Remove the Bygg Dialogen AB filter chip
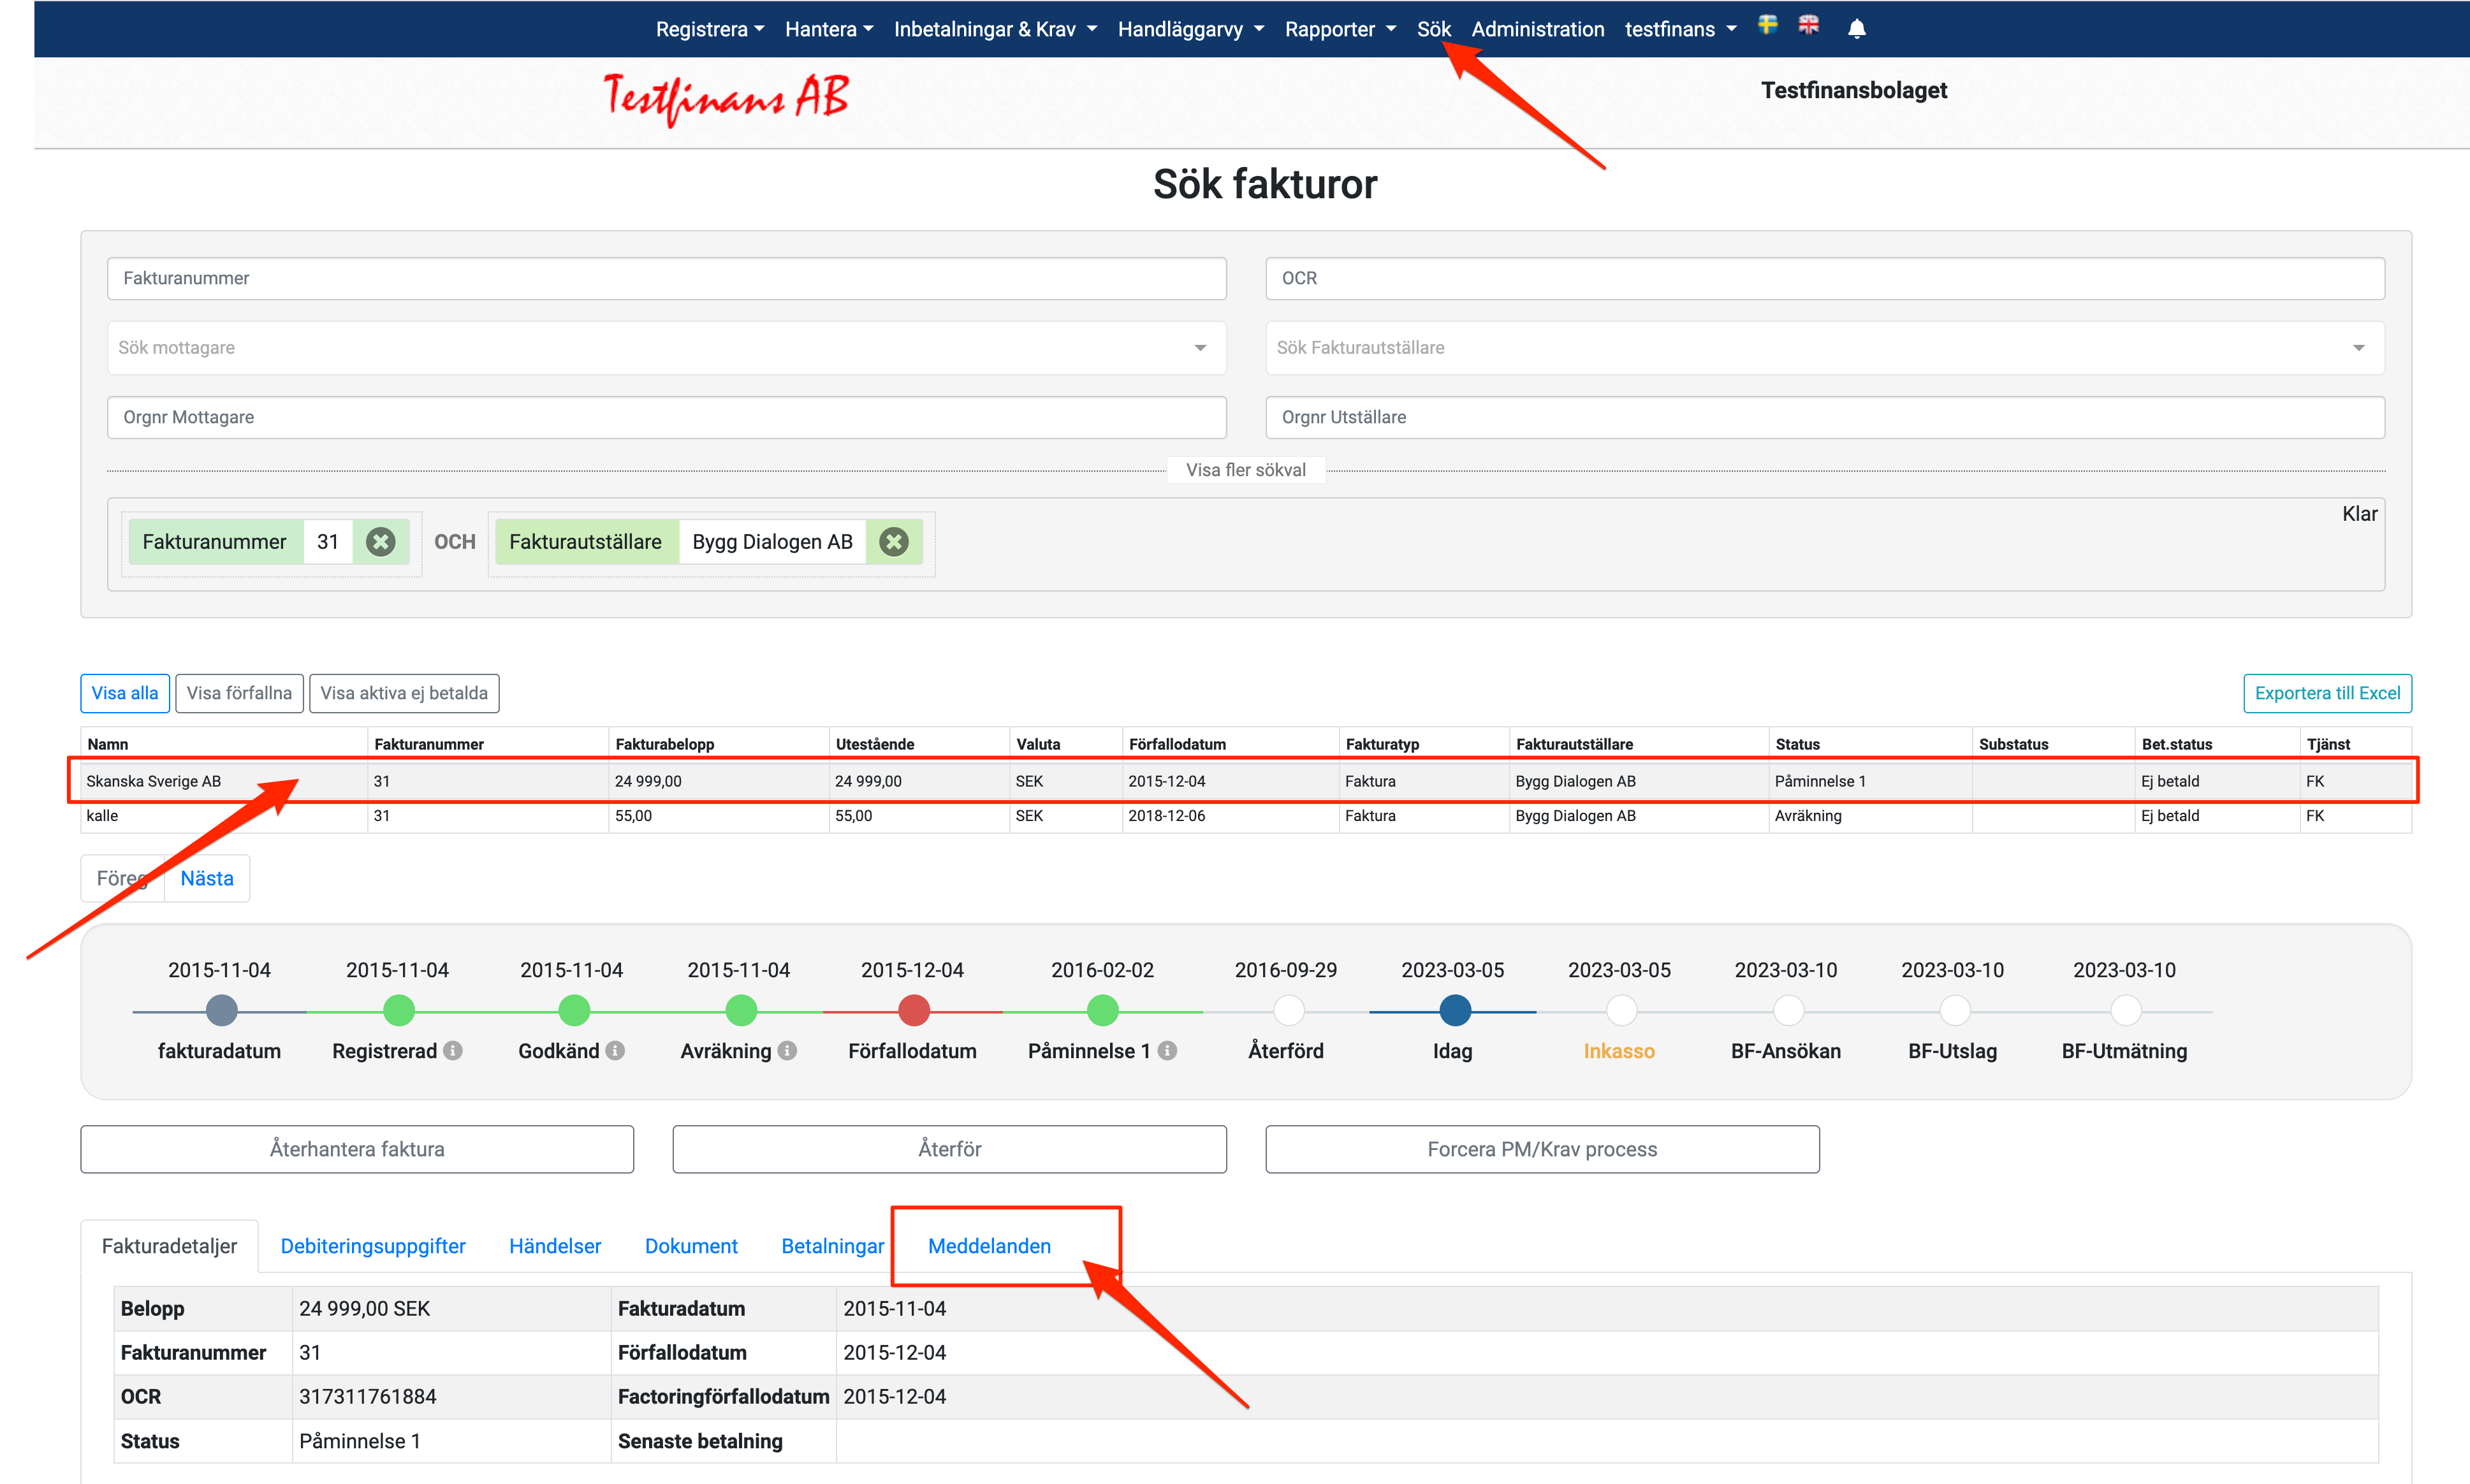Screen dimensions: 2470x1484 click(893, 542)
